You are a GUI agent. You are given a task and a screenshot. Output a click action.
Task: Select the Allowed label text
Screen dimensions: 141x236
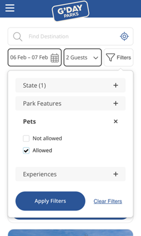(42, 150)
